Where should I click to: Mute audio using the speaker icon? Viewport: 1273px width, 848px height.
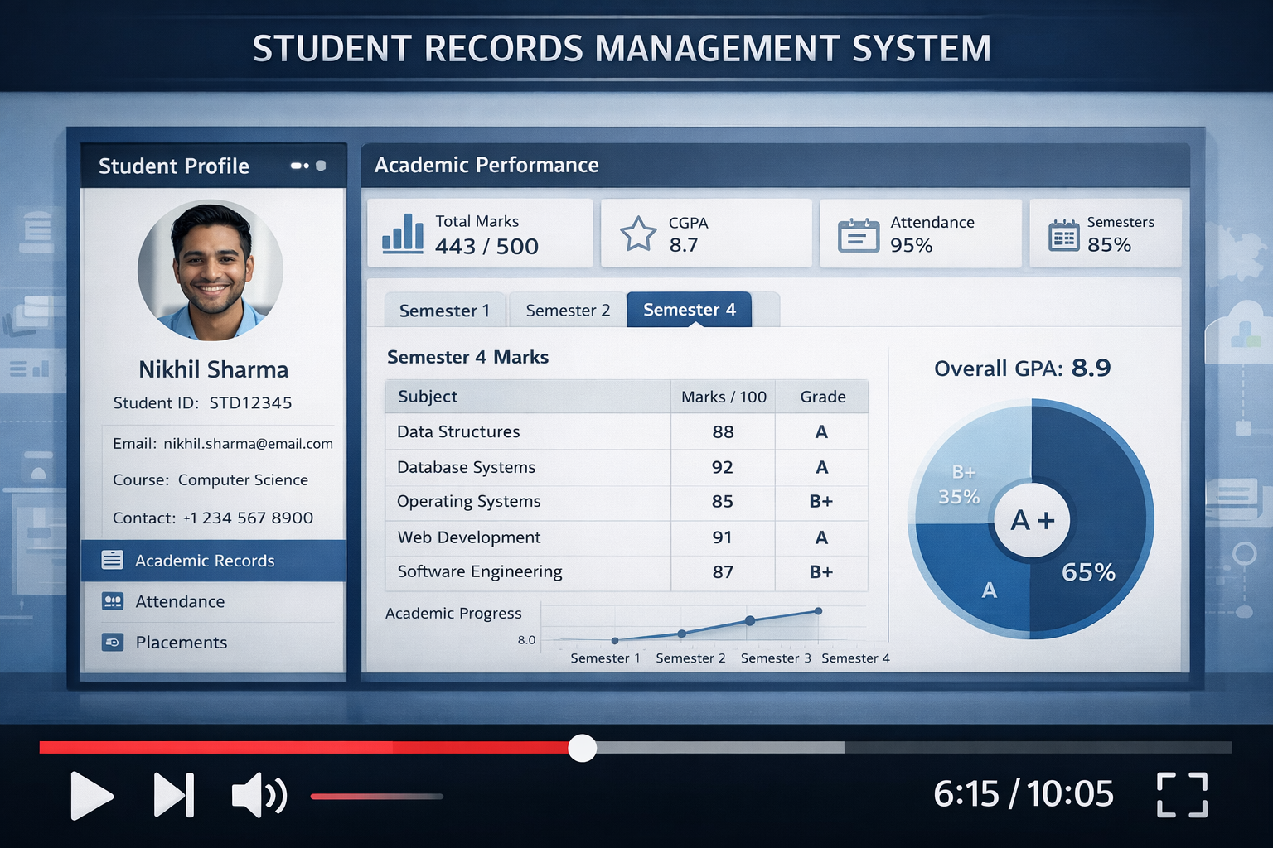pyautogui.click(x=259, y=796)
